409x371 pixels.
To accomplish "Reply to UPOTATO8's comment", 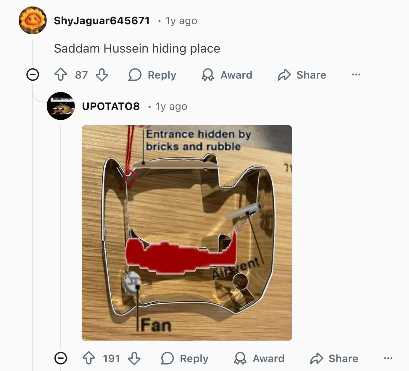I will click(x=185, y=358).
